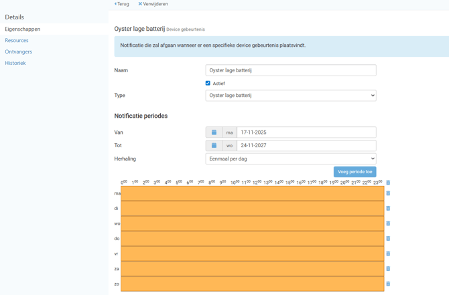Click the trash icon above the schedule

388,183
